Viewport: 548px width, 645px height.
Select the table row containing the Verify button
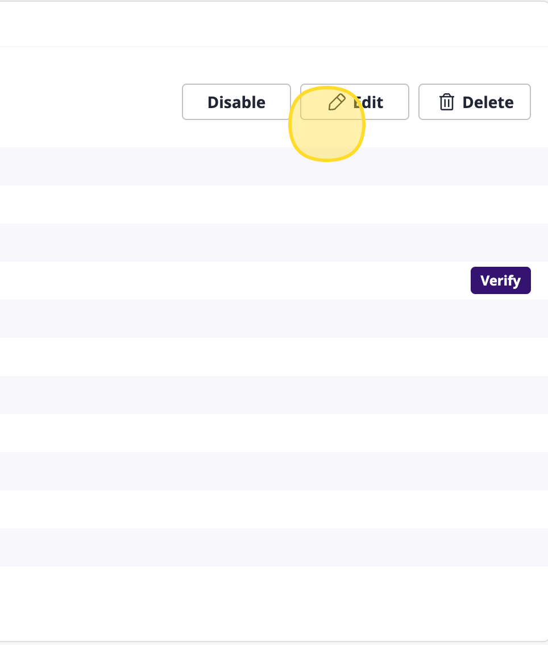click(x=227, y=280)
